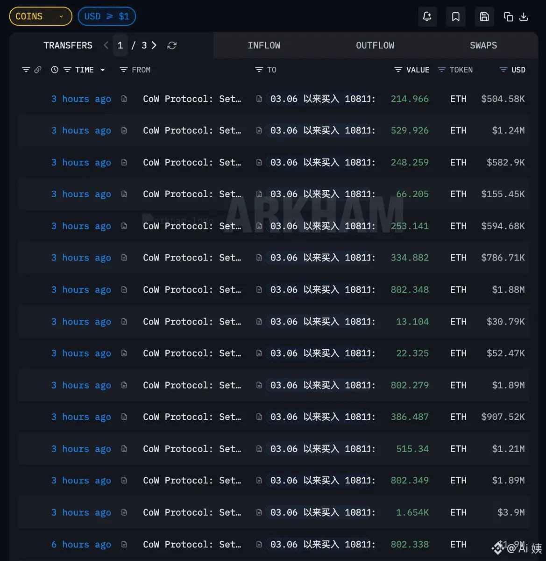Filter by the FROM column

click(x=124, y=70)
